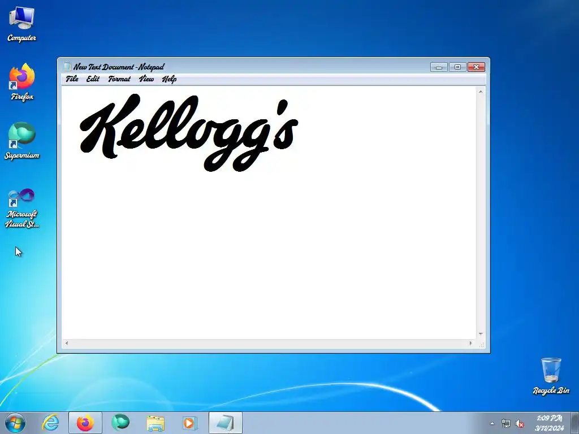Click the vertical scrollbar down arrow
The height and width of the screenshot is (434, 579).
pos(481,334)
